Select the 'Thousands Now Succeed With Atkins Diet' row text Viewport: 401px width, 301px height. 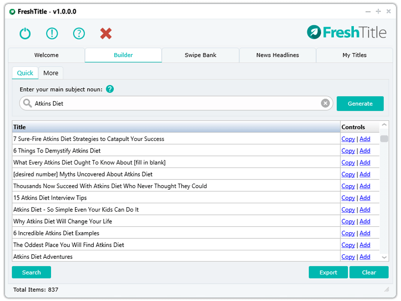[x=110, y=186]
